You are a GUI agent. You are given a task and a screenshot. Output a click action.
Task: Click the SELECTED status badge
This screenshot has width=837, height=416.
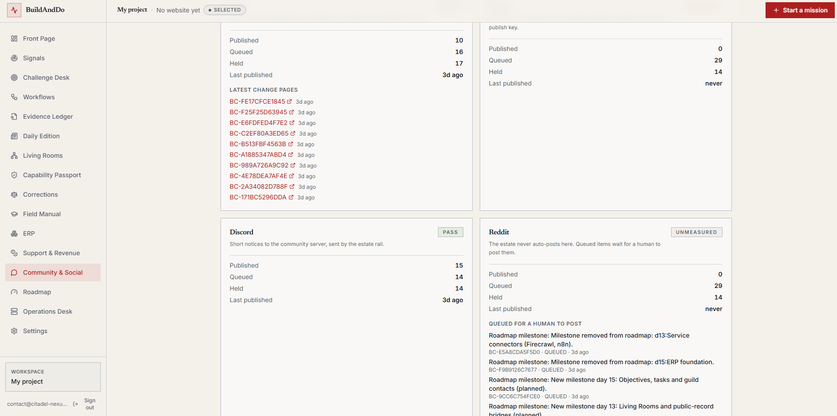tap(225, 10)
